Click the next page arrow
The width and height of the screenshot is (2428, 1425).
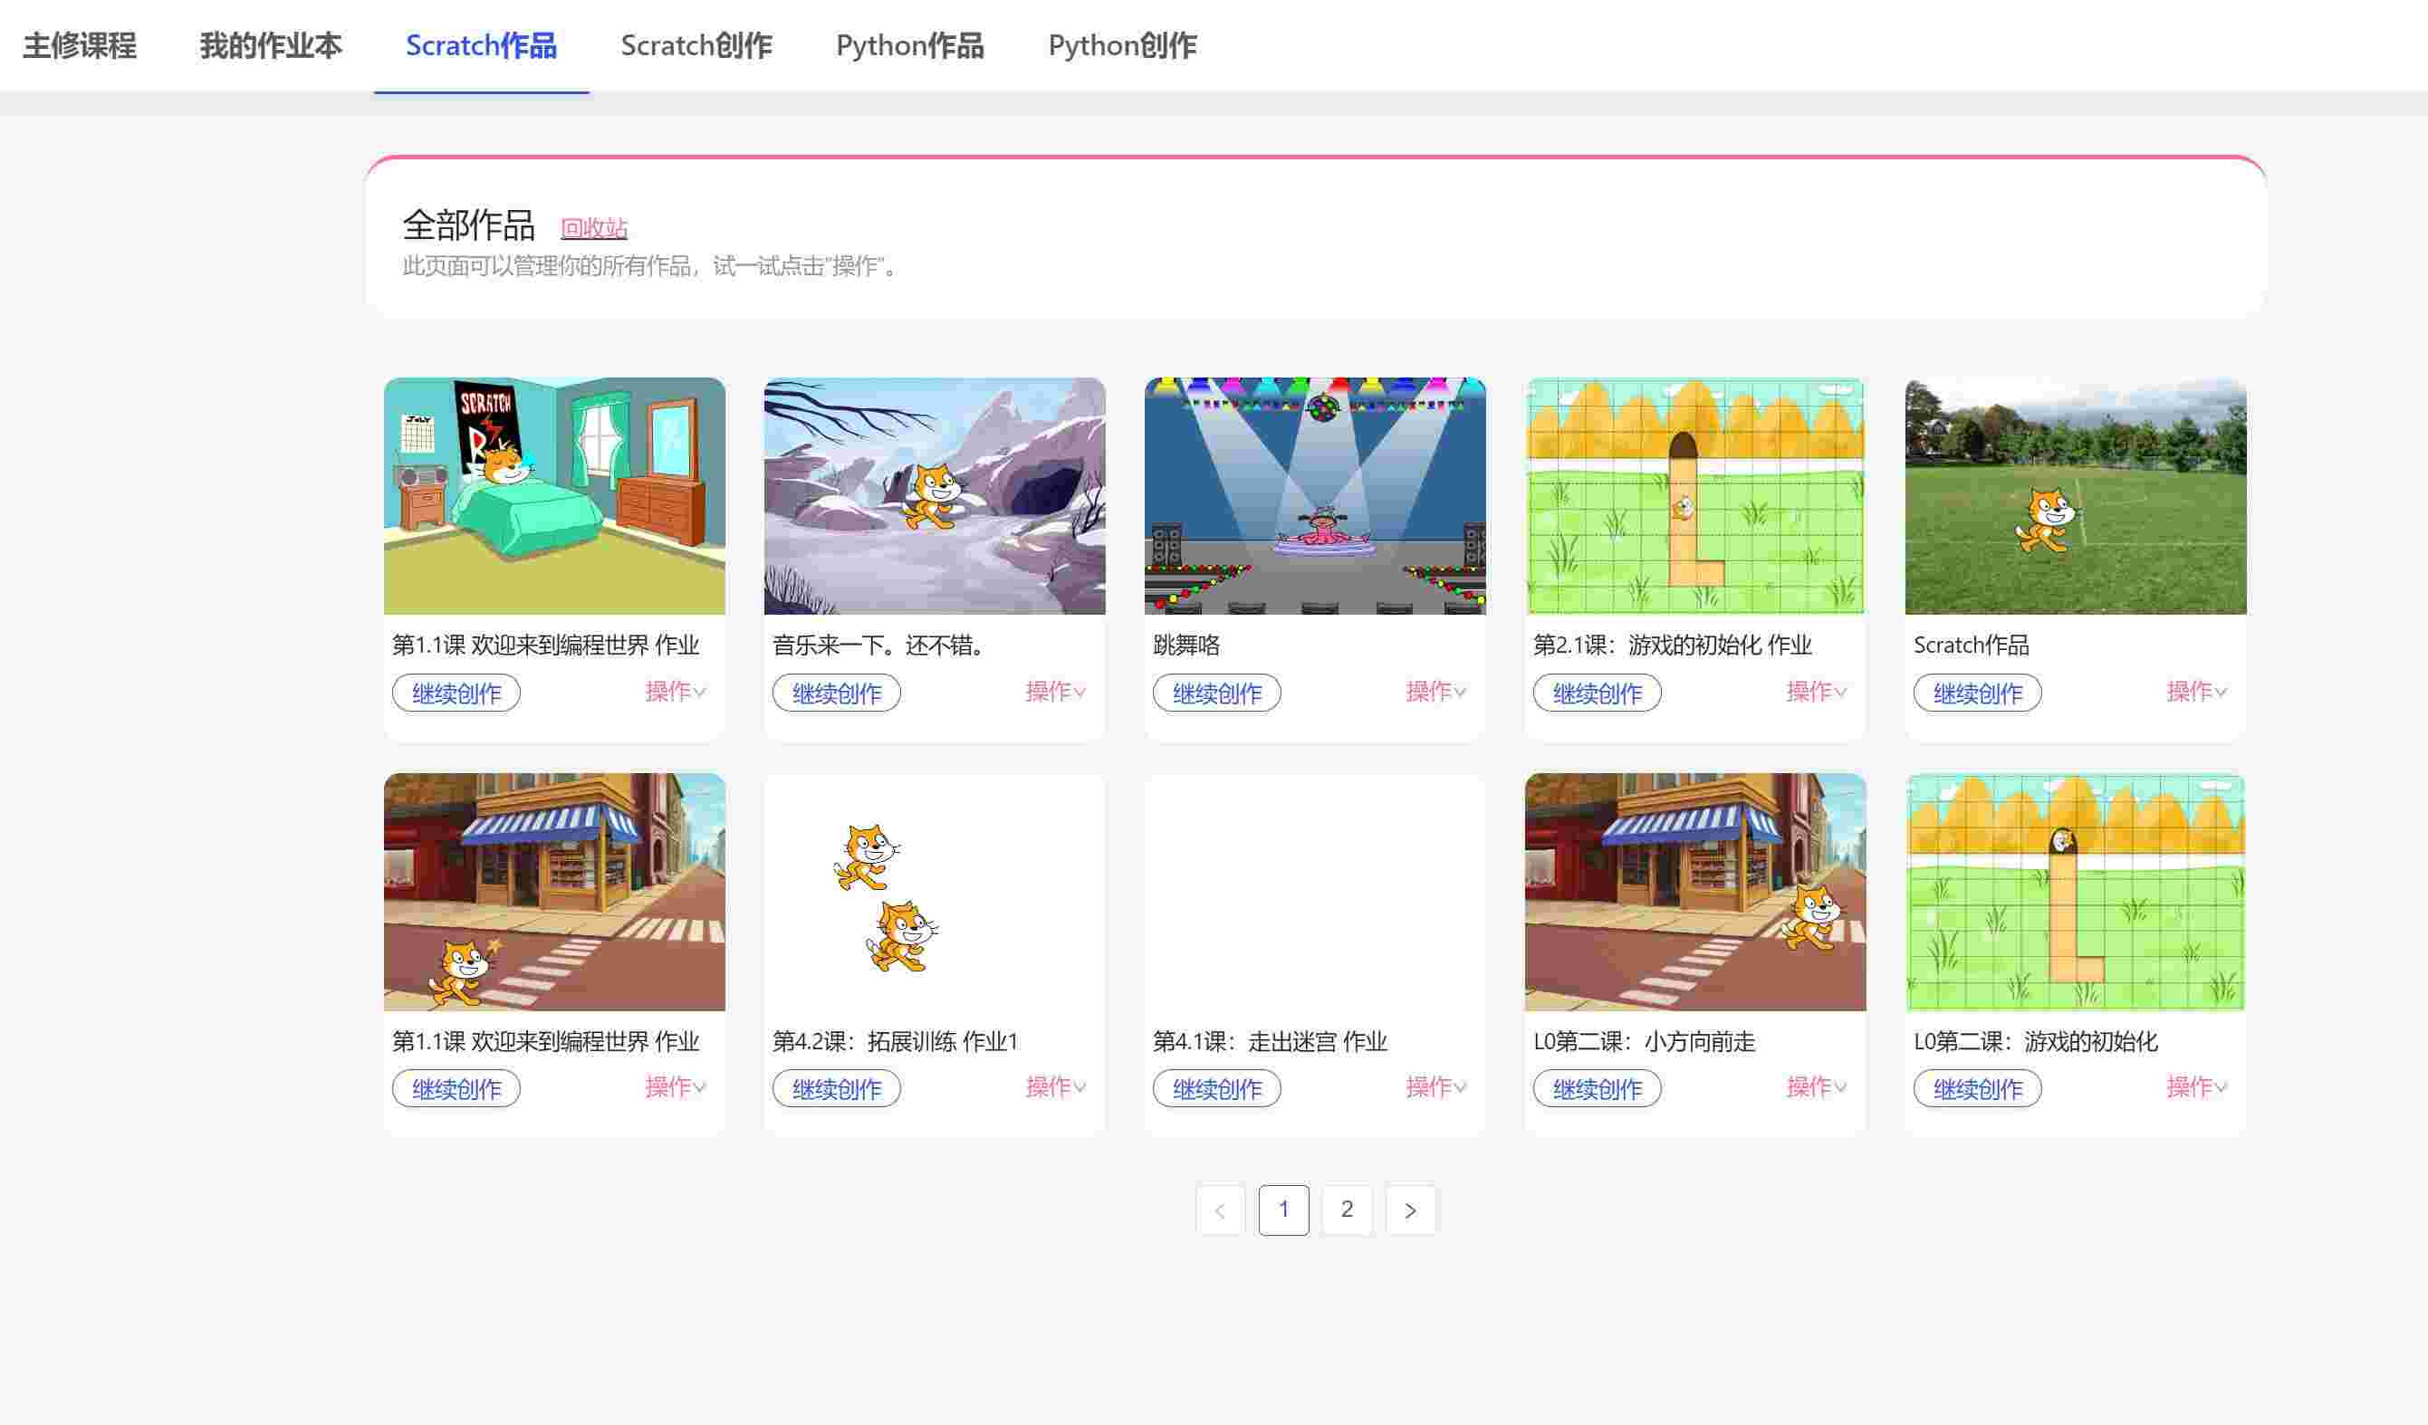[x=1411, y=1210]
